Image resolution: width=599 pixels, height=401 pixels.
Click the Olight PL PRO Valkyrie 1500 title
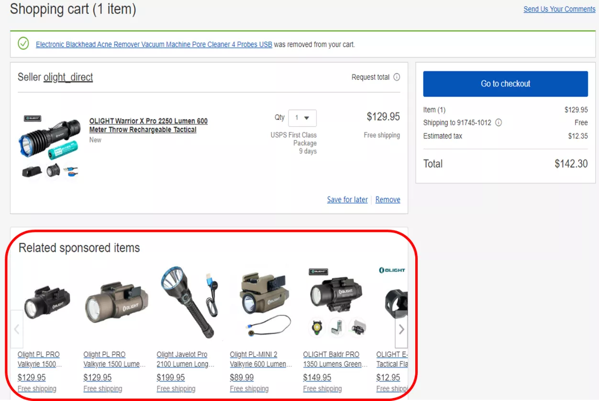(x=38, y=358)
